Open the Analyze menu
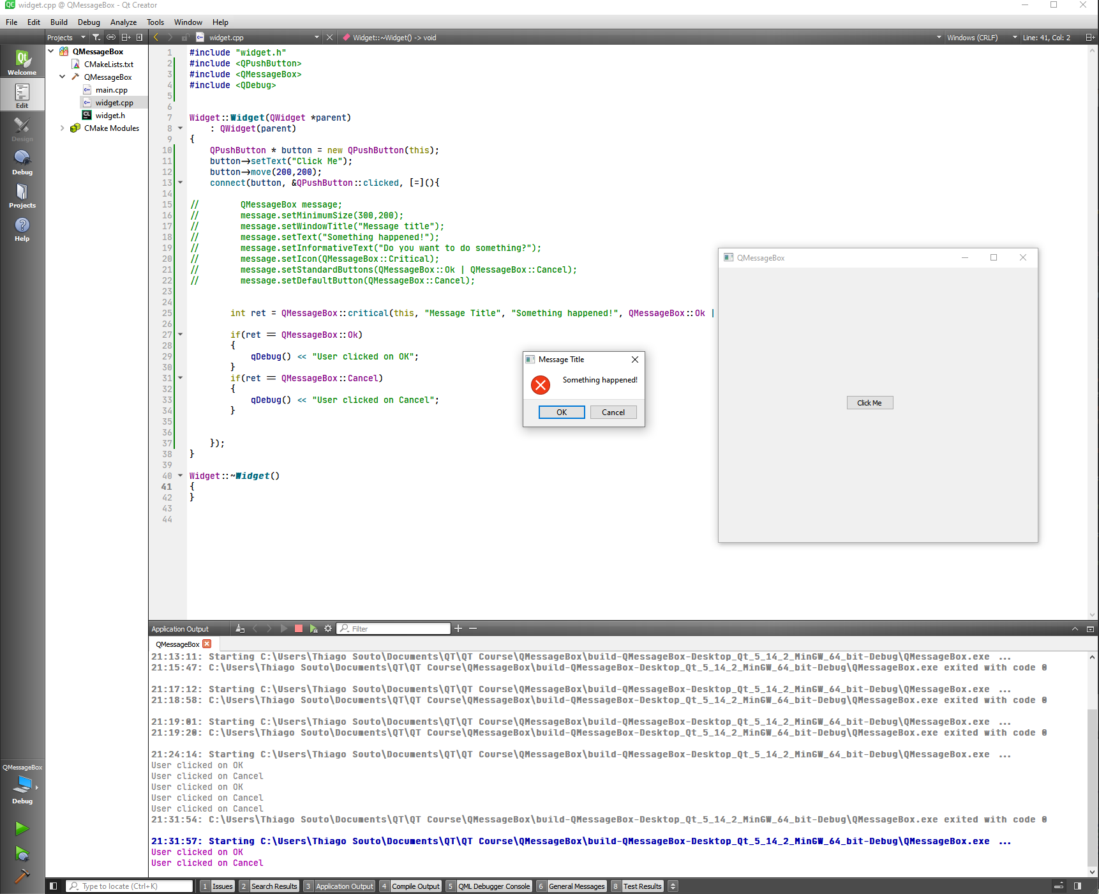 click(123, 22)
